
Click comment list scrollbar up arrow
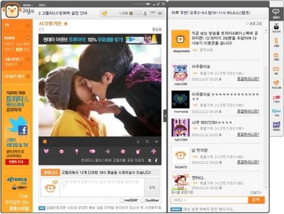point(266,30)
